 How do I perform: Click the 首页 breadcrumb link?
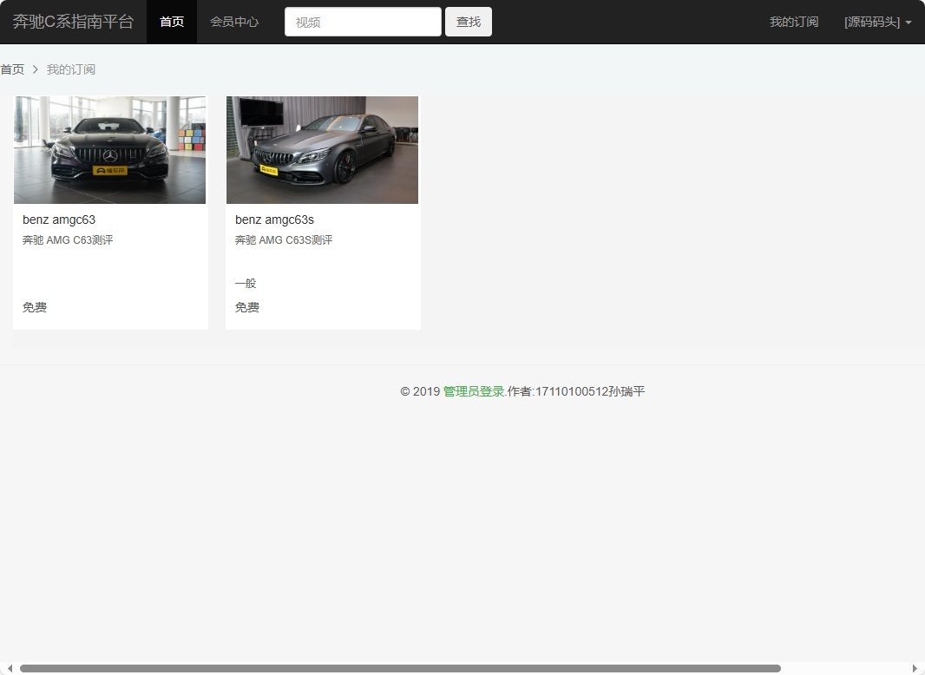[12, 69]
